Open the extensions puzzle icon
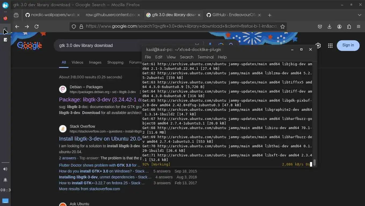 349,27
